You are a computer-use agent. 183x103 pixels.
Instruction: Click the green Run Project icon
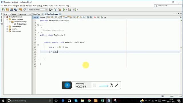click(64, 9)
